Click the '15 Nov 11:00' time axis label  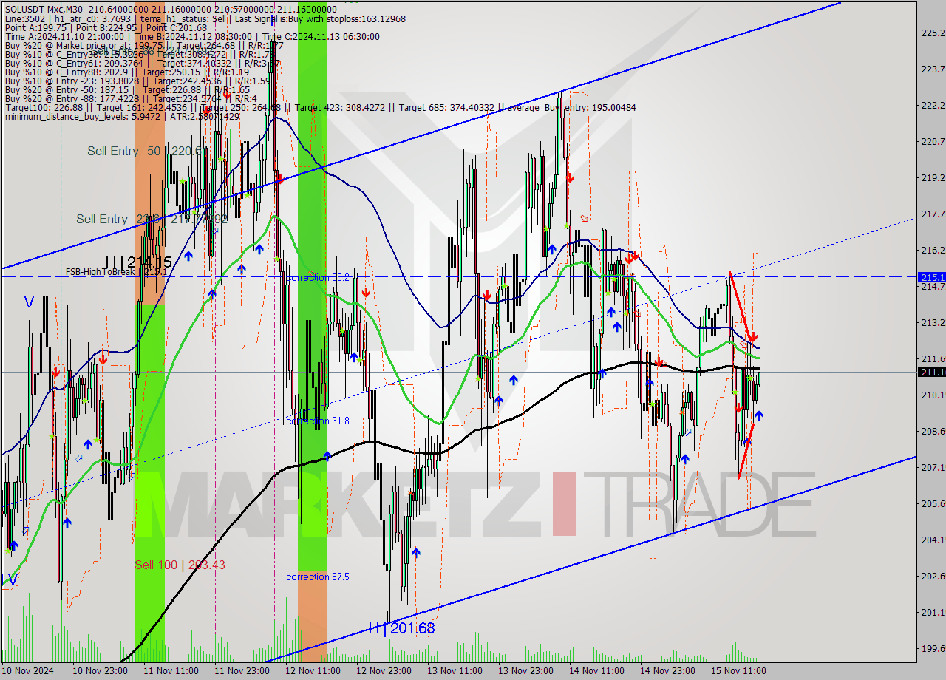[738, 671]
